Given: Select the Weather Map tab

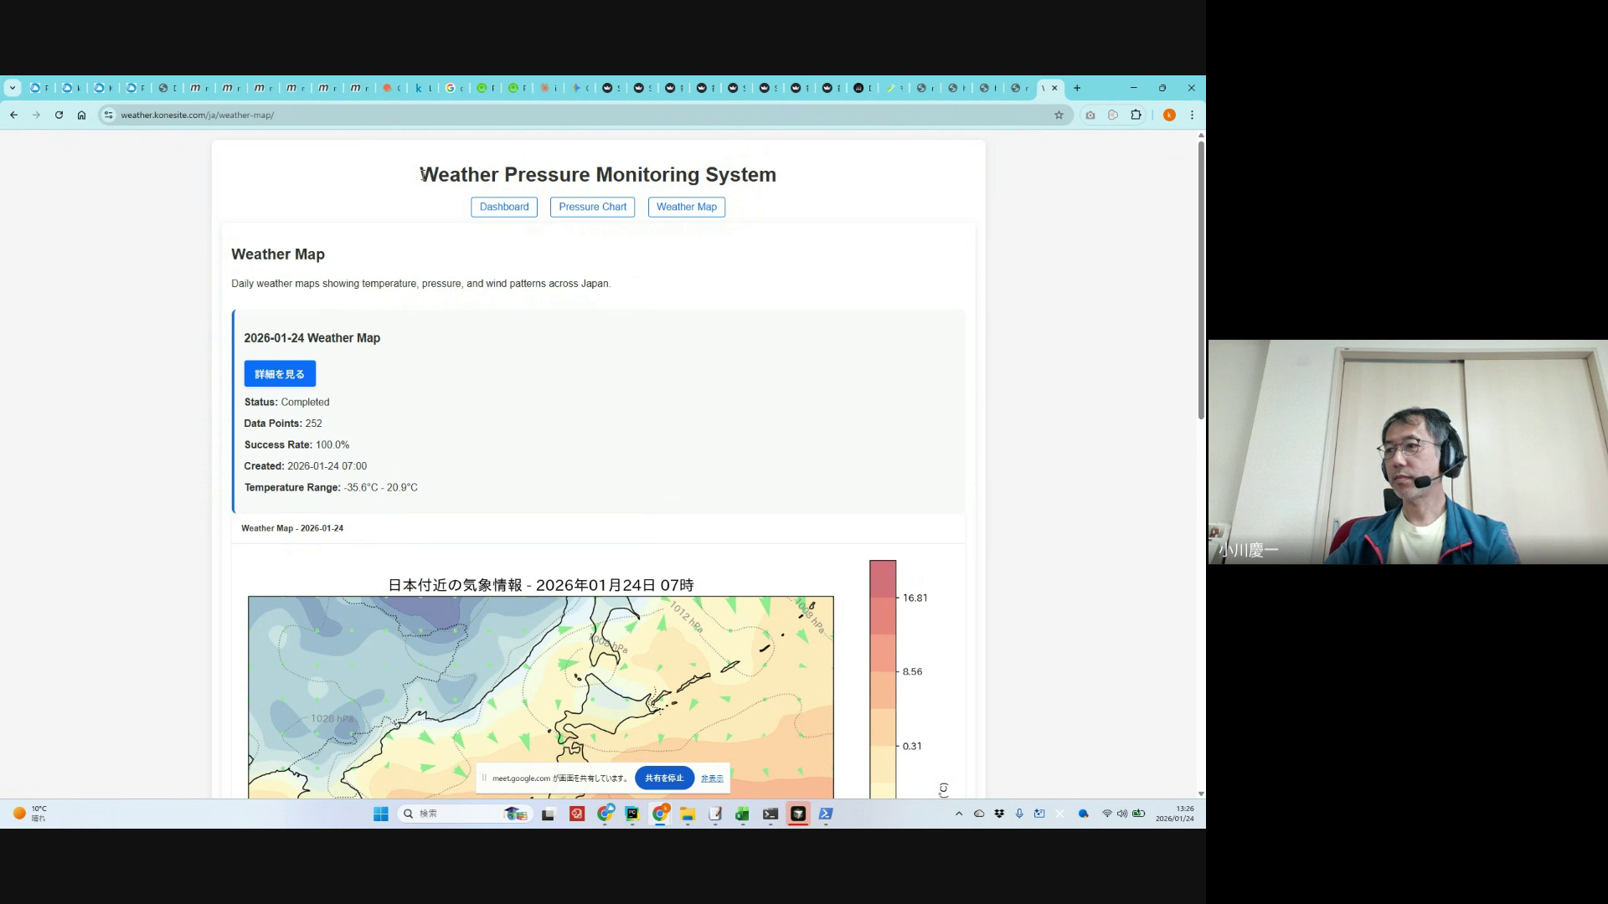Looking at the screenshot, I should pos(686,207).
